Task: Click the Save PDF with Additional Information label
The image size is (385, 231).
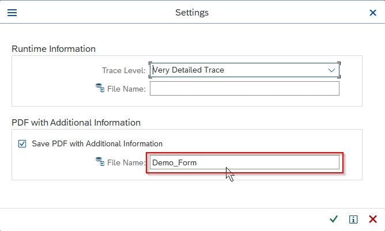Action: click(97, 143)
